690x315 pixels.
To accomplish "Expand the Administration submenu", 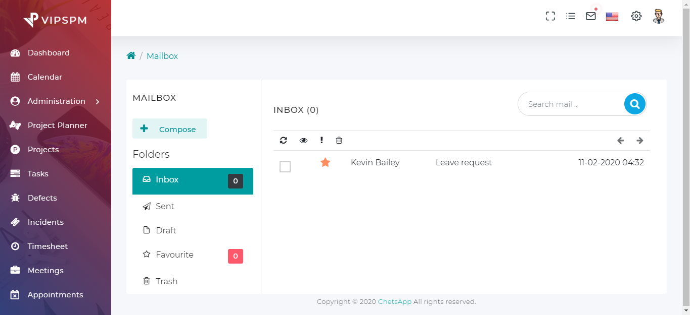I will point(56,101).
